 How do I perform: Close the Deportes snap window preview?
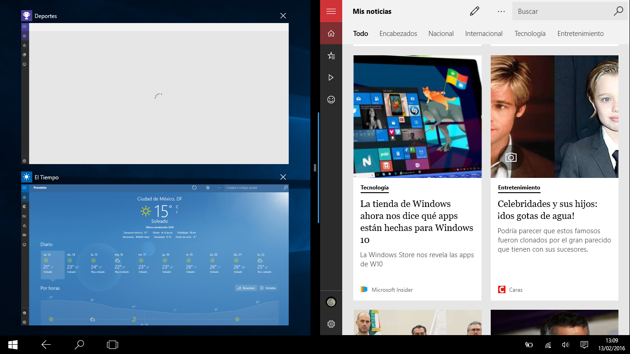click(x=283, y=16)
